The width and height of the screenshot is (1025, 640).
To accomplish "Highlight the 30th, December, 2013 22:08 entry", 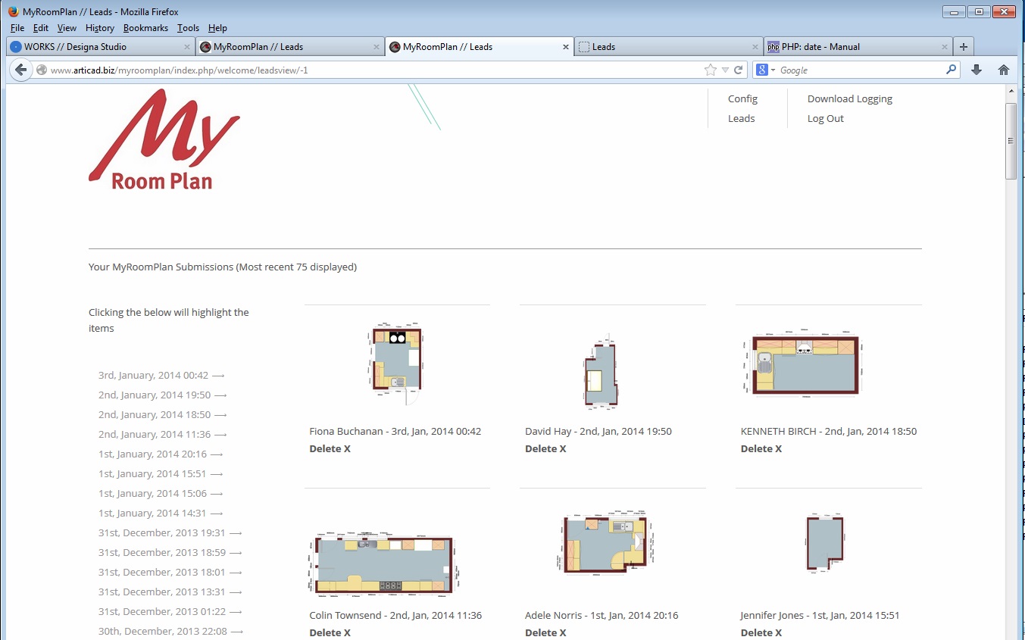I will 171,631.
